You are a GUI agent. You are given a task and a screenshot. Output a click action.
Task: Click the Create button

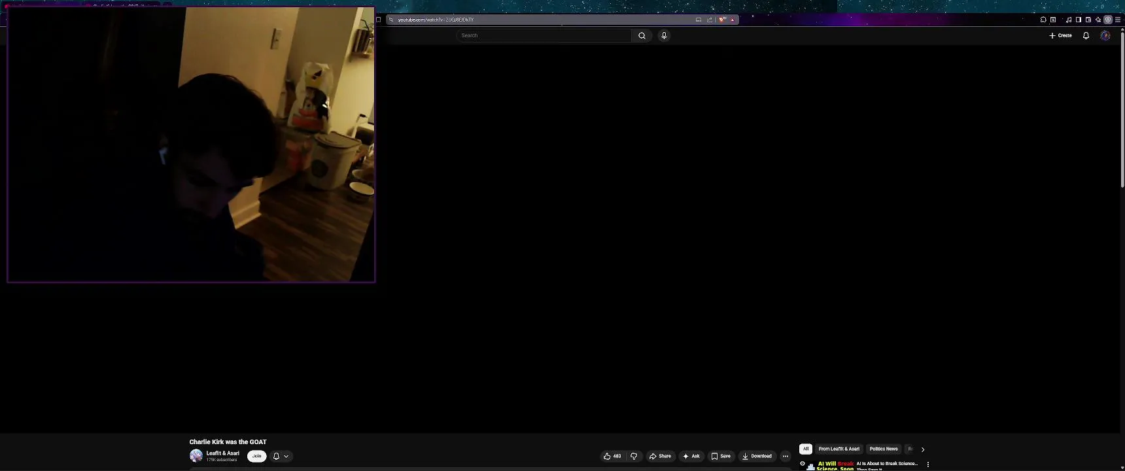click(x=1060, y=35)
